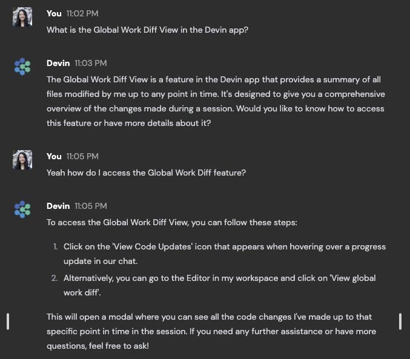Click Devin's paragraph explaining the Global Work Diff View

[x=216, y=101]
